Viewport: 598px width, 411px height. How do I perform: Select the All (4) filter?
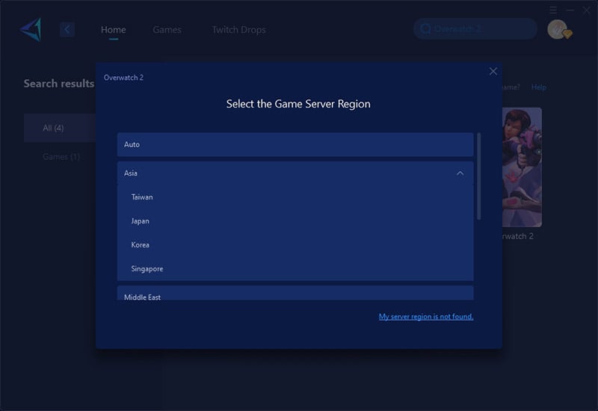pyautogui.click(x=60, y=128)
